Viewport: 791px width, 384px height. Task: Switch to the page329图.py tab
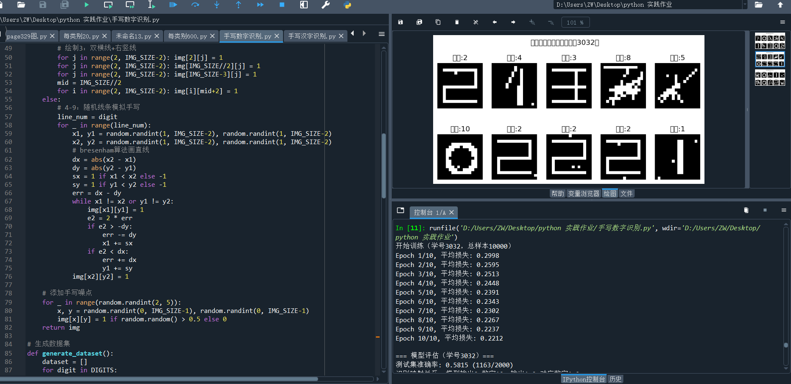click(x=27, y=36)
